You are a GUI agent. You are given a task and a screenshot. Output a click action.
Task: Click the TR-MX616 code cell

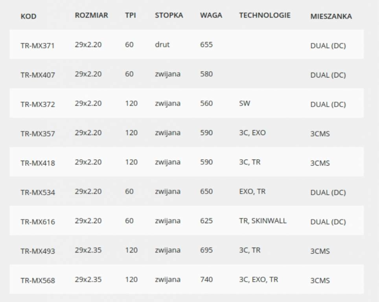click(x=38, y=222)
